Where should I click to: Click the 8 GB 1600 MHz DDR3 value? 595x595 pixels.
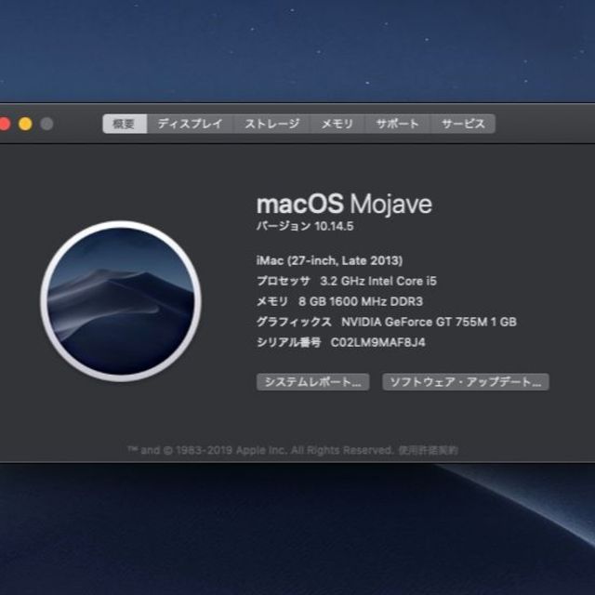361,301
